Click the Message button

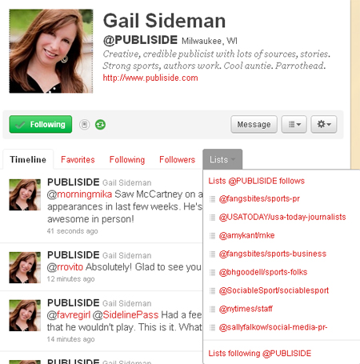click(254, 124)
